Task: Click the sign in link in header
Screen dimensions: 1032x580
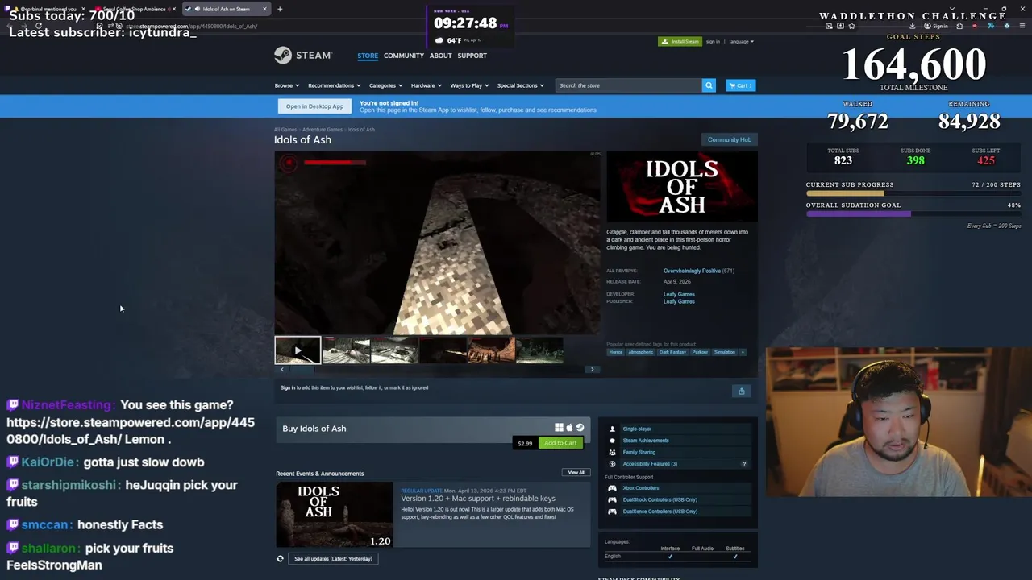Action: 713,41
